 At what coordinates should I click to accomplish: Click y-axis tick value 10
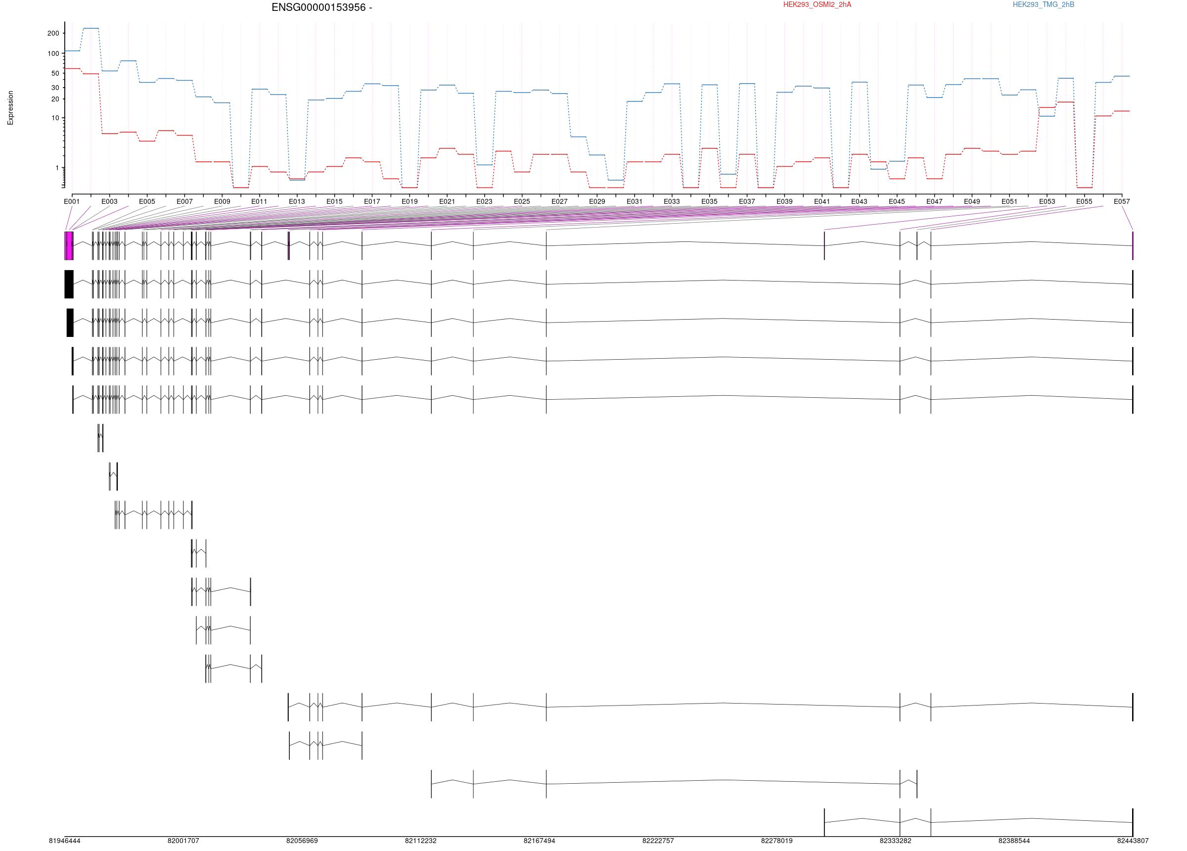(x=55, y=118)
